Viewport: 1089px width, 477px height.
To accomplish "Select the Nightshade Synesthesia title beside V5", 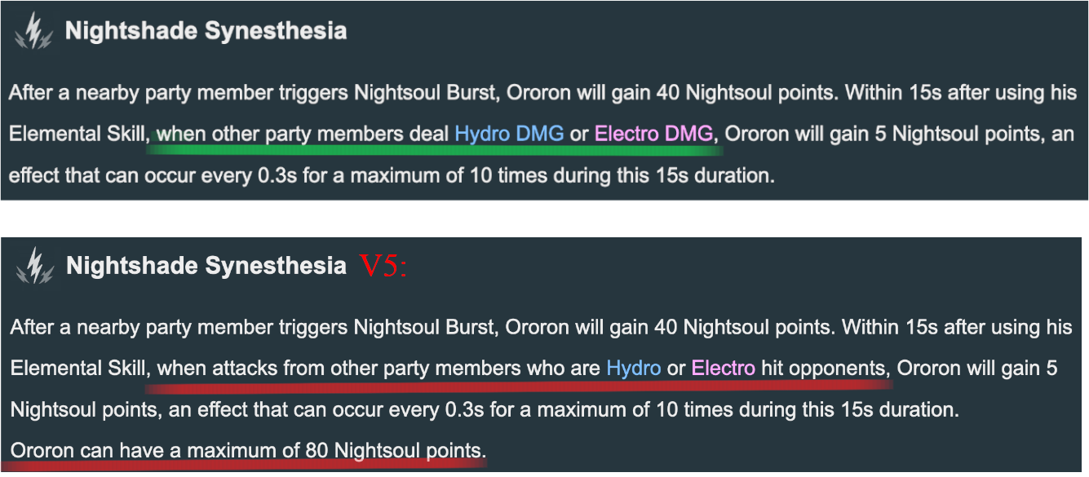I will tap(206, 266).
